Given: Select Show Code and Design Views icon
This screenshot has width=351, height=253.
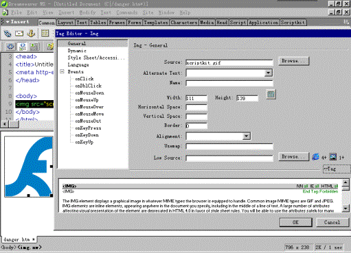Looking at the screenshot, I should pos(23,47).
